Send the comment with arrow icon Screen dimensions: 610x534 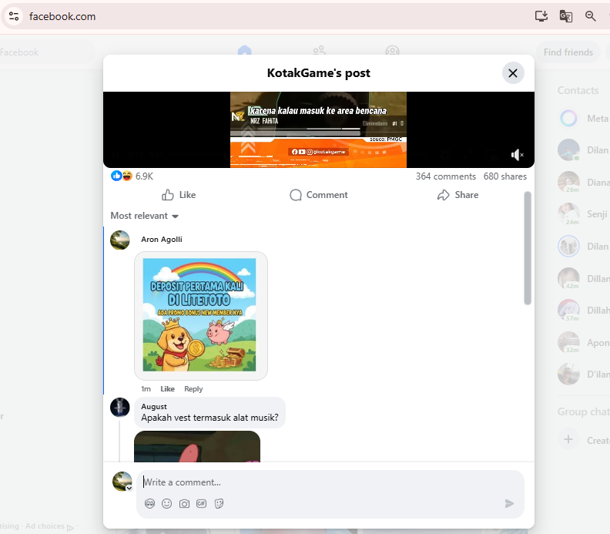pos(509,504)
